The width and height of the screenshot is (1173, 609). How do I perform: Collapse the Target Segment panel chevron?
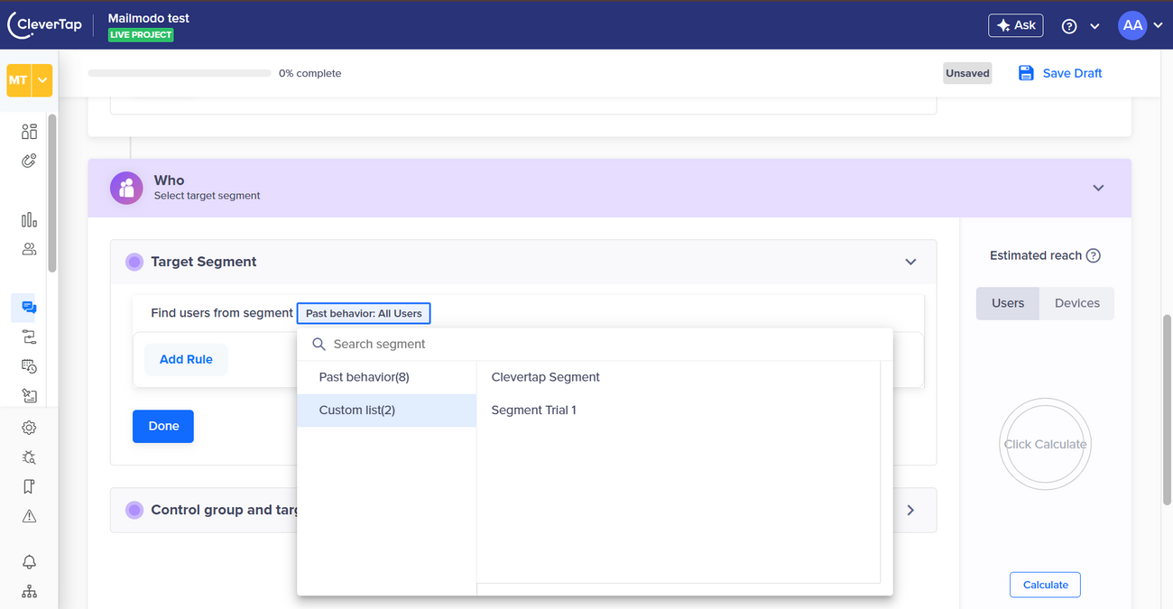pos(910,262)
